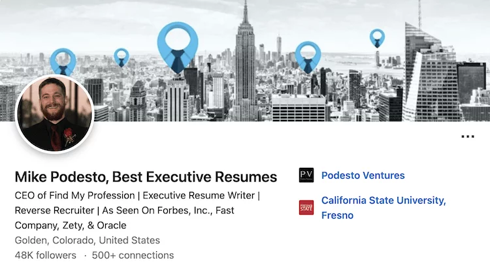Click the Company, Zety, & Oracle text
Image resolution: width=490 pixels, height=263 pixels.
click(x=71, y=225)
